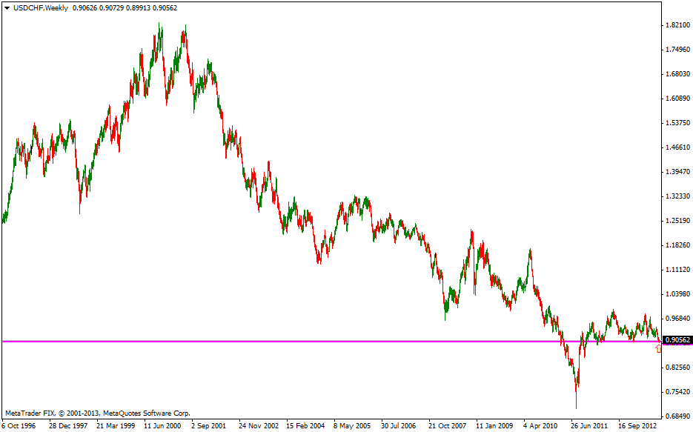693x432 pixels.
Task: Click the 15 Feb 2004 time marker
Action: (x=304, y=426)
